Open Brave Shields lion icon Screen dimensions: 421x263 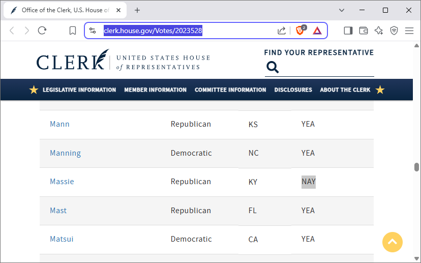click(x=300, y=30)
